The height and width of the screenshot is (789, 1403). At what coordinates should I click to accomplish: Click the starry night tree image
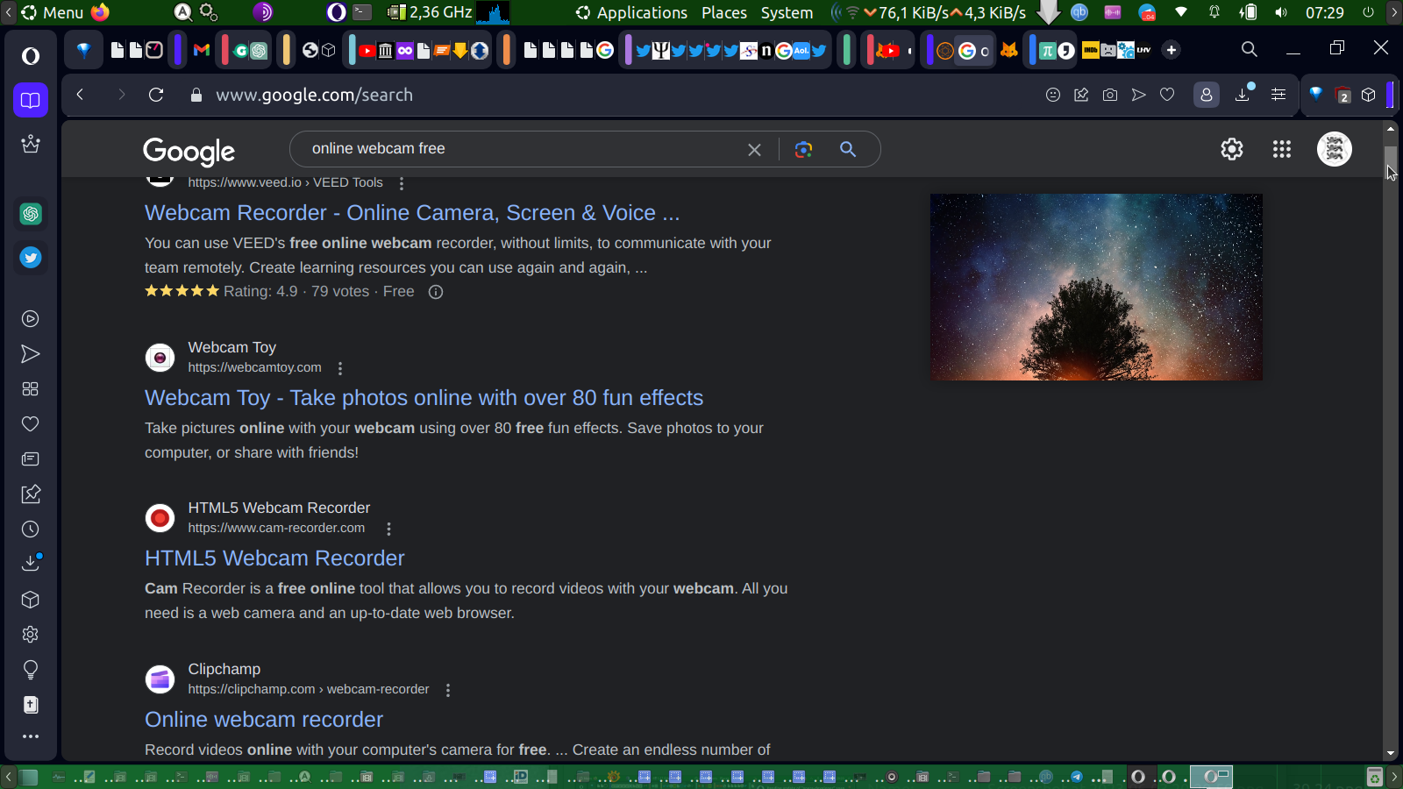tap(1096, 287)
